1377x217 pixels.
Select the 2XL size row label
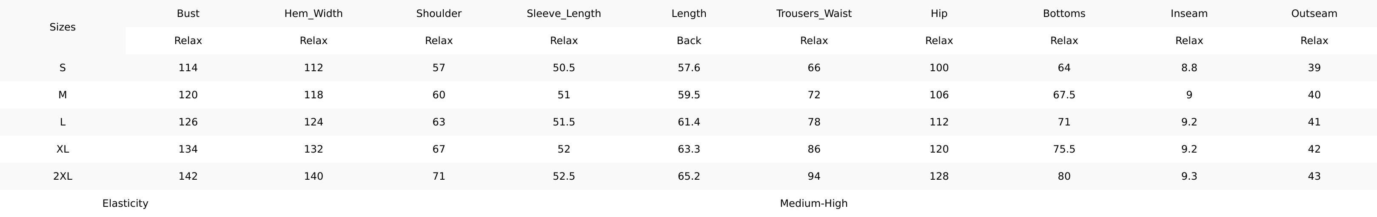tap(63, 176)
